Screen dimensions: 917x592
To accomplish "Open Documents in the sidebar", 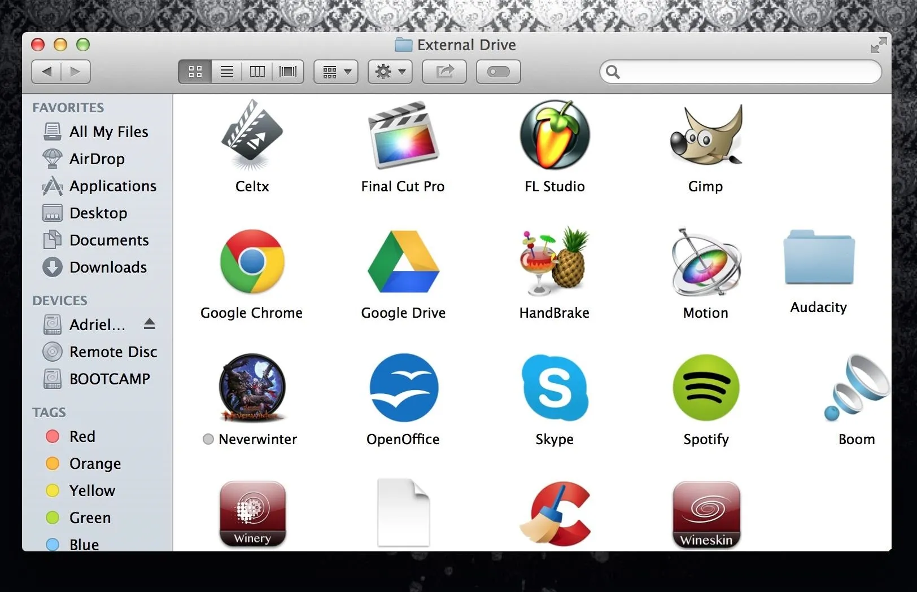I will [97, 240].
